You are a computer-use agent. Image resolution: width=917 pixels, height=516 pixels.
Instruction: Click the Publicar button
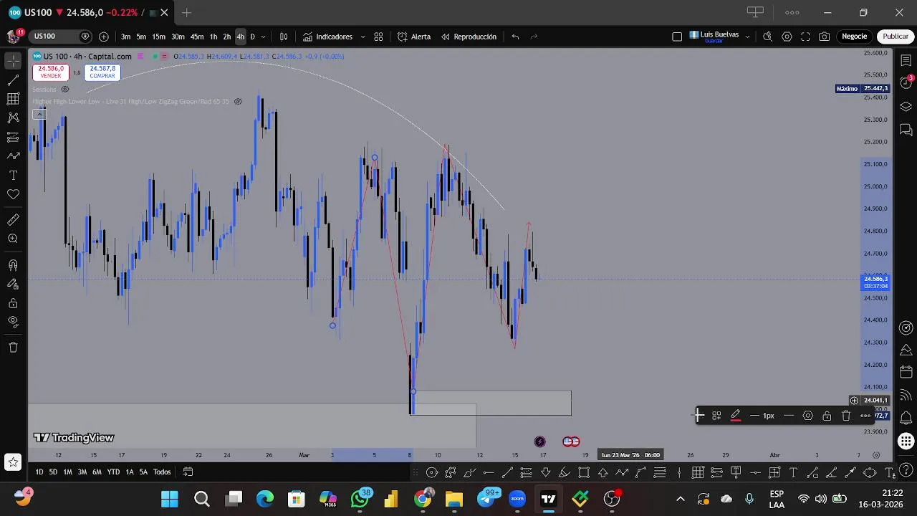tap(896, 37)
